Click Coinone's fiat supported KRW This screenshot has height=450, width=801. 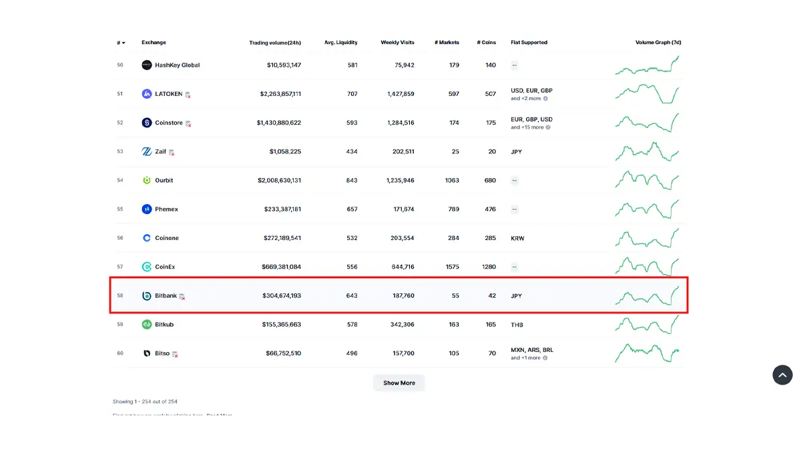coord(517,238)
